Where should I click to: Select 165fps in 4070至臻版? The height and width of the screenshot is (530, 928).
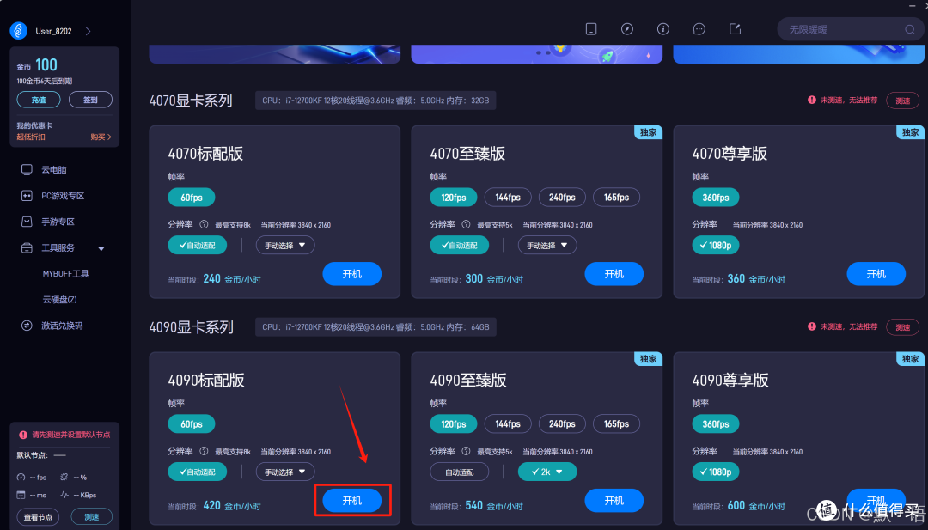click(x=617, y=198)
